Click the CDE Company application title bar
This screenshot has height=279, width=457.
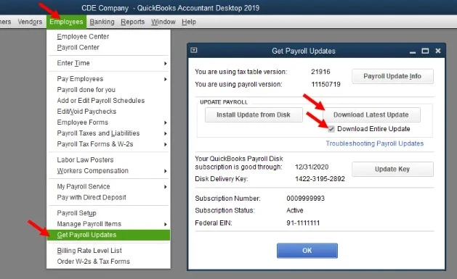coord(228,7)
